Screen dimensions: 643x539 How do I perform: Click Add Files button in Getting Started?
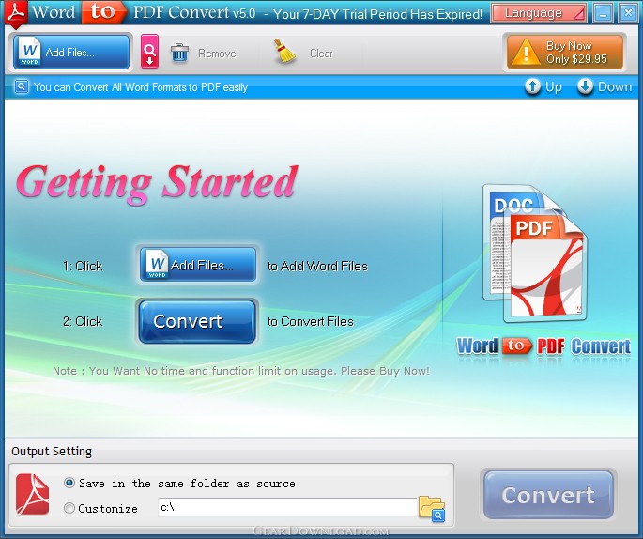point(198,265)
